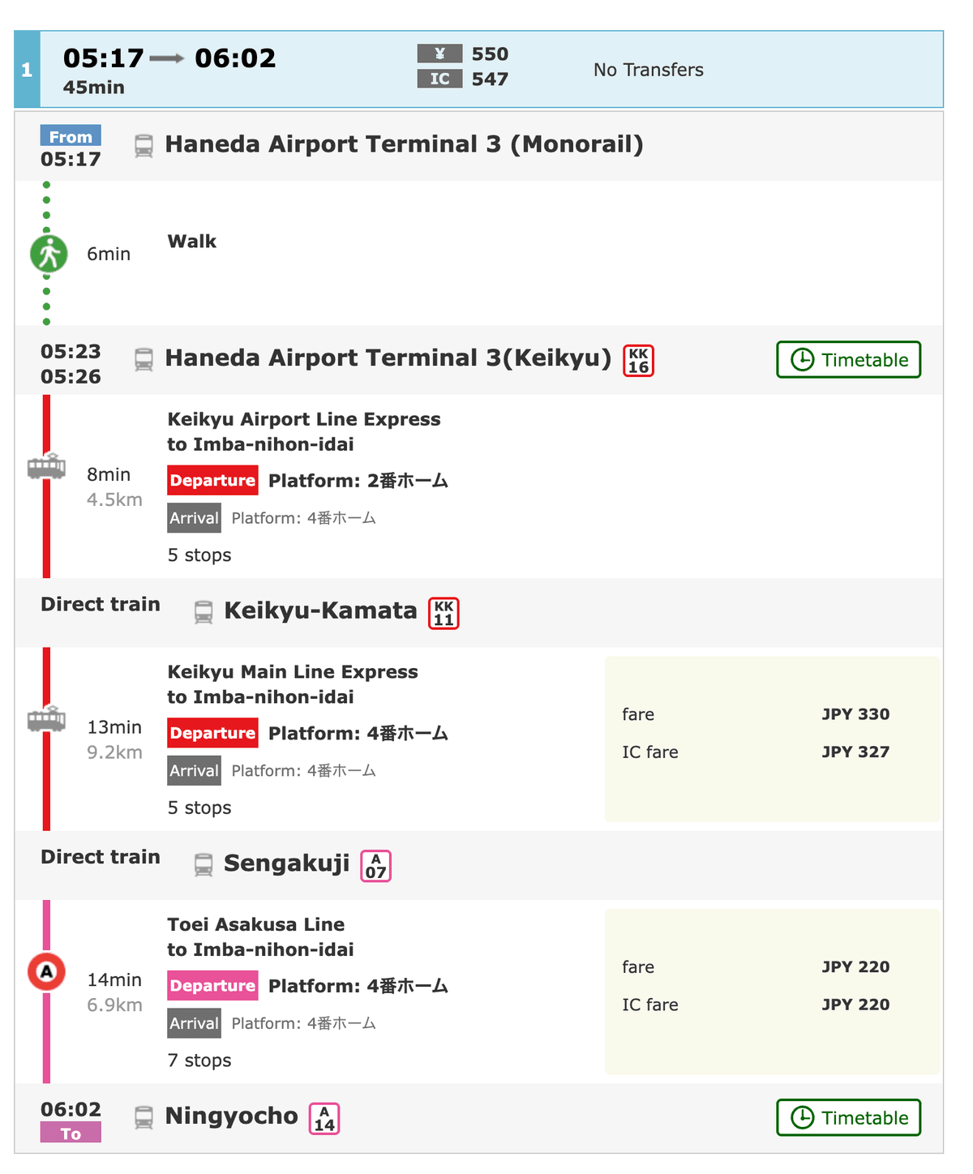Click the A14 Ningyocho station badge
Image resolution: width=973 pixels, height=1174 pixels.
pos(324,1119)
